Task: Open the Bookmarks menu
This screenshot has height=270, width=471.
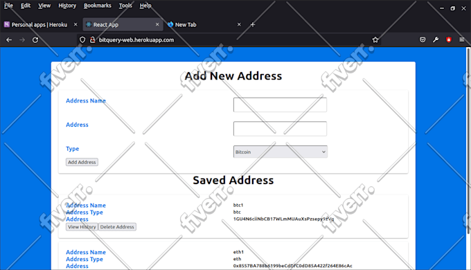Action: 98,6
